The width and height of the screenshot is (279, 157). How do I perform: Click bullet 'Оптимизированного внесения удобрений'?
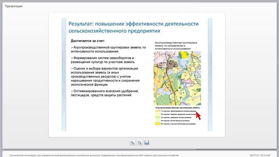coord(105,93)
